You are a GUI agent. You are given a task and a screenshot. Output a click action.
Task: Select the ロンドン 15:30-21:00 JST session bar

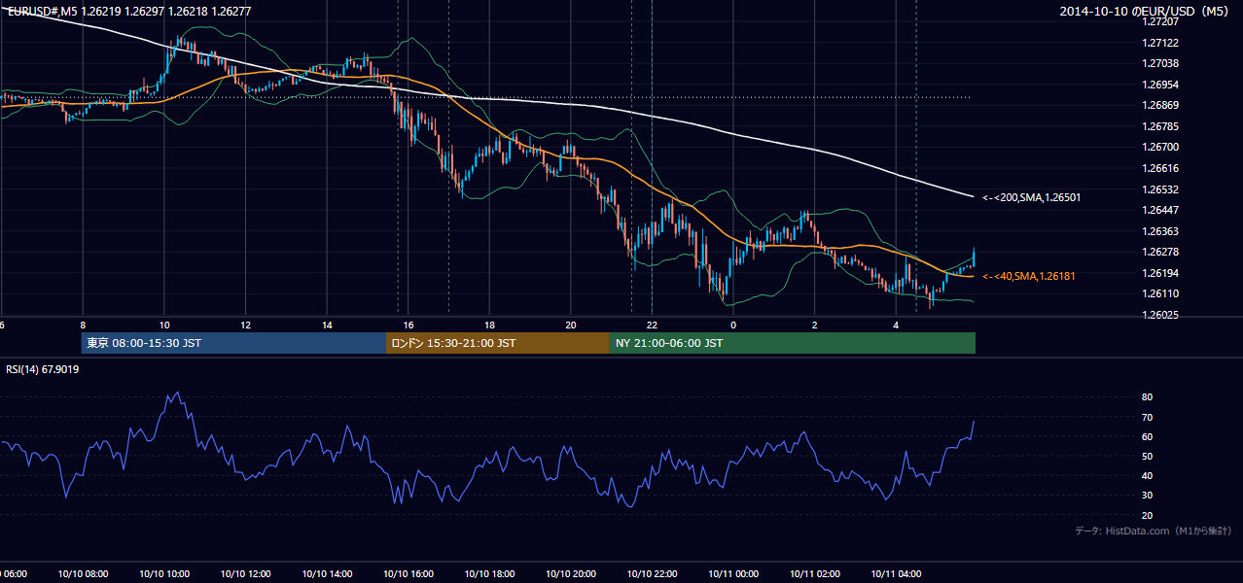498,343
